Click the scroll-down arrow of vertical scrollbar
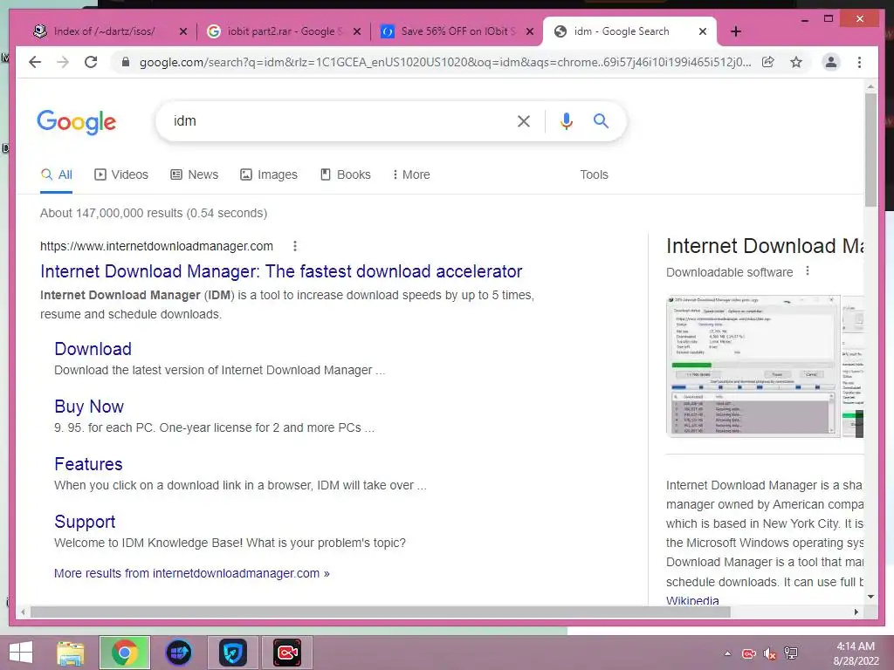Image resolution: width=894 pixels, height=670 pixels. [x=870, y=597]
